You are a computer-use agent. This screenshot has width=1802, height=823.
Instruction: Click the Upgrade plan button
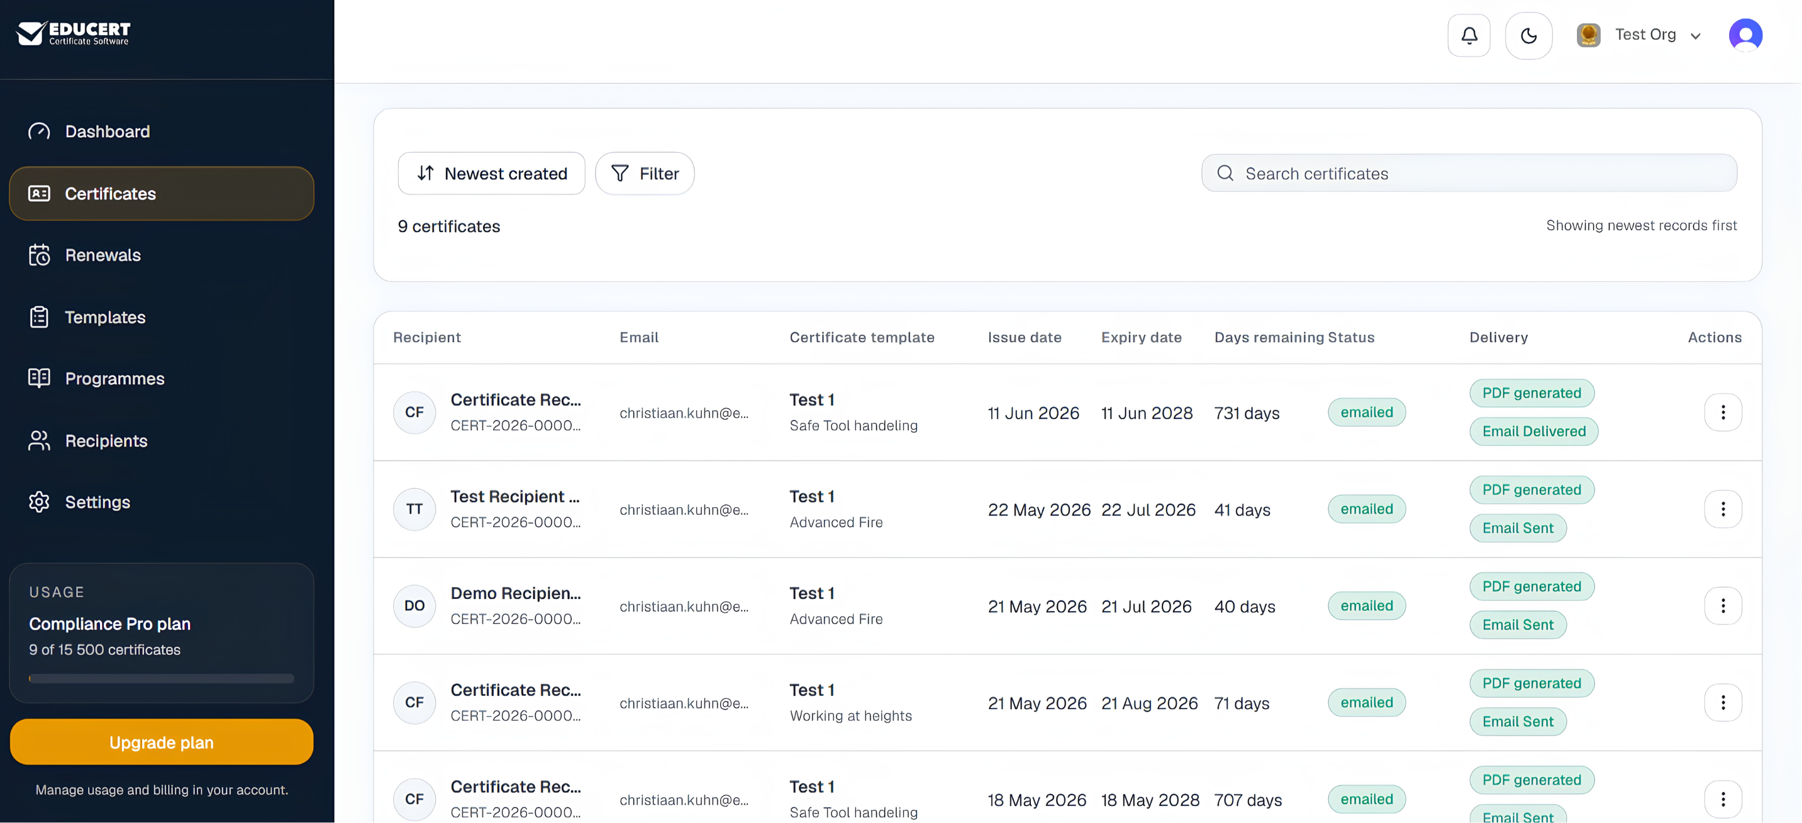pos(161,742)
